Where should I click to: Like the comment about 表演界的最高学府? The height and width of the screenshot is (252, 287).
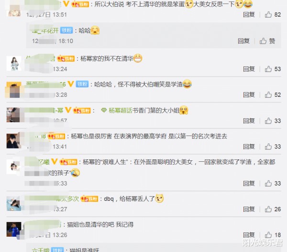(273, 147)
